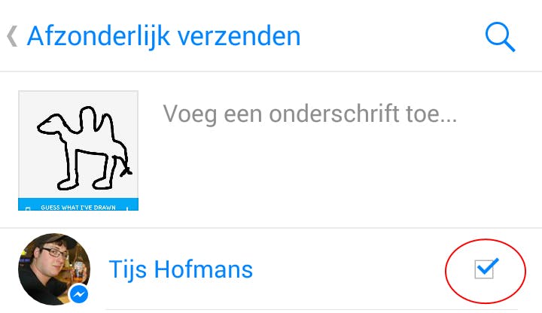Screen dimensions: 542x313
Task: Toggle the recipient selection box circled in red
Action: click(x=484, y=269)
